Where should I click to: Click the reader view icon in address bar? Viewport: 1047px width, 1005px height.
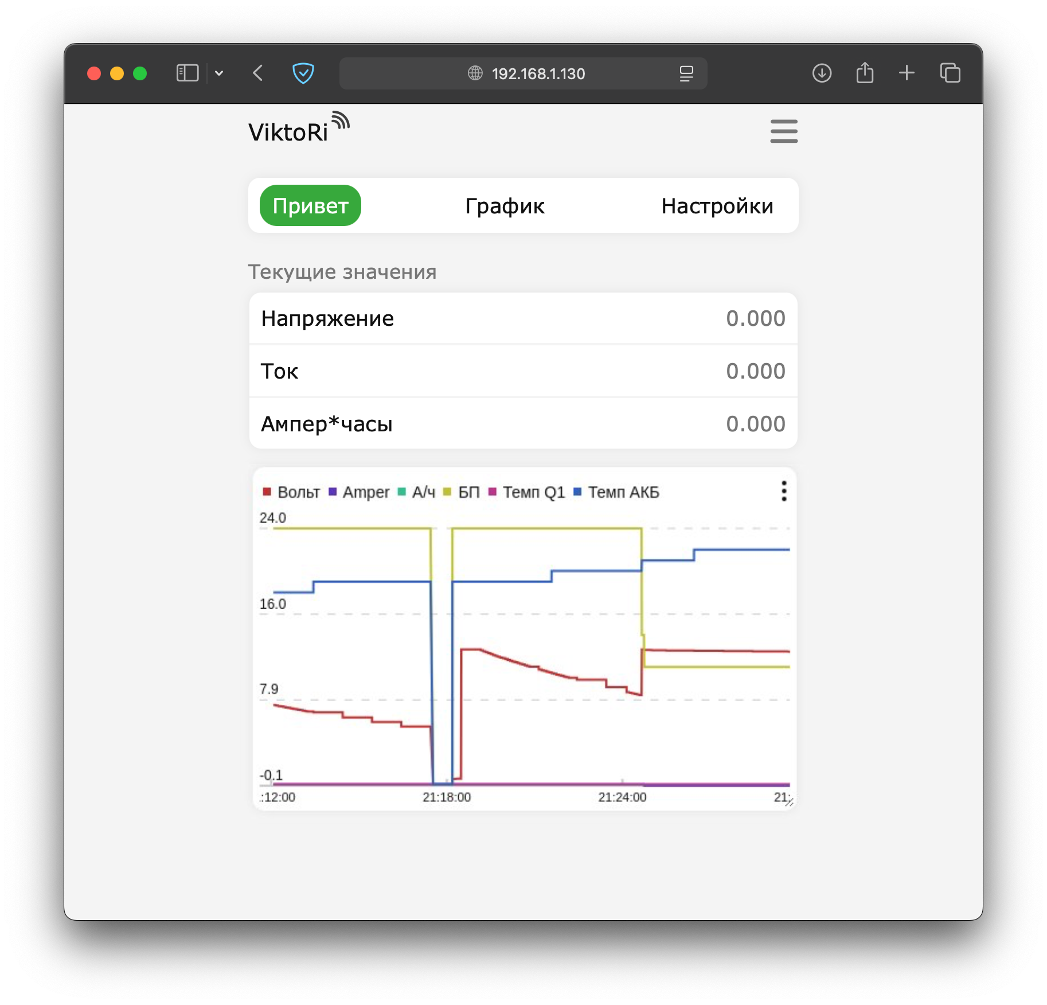(686, 73)
